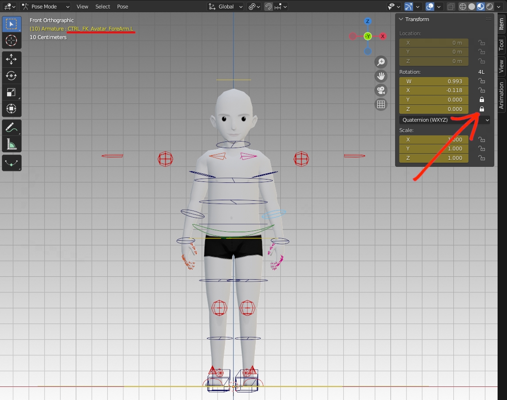Activate the Rotate tool
This screenshot has width=507, height=400.
click(x=11, y=76)
